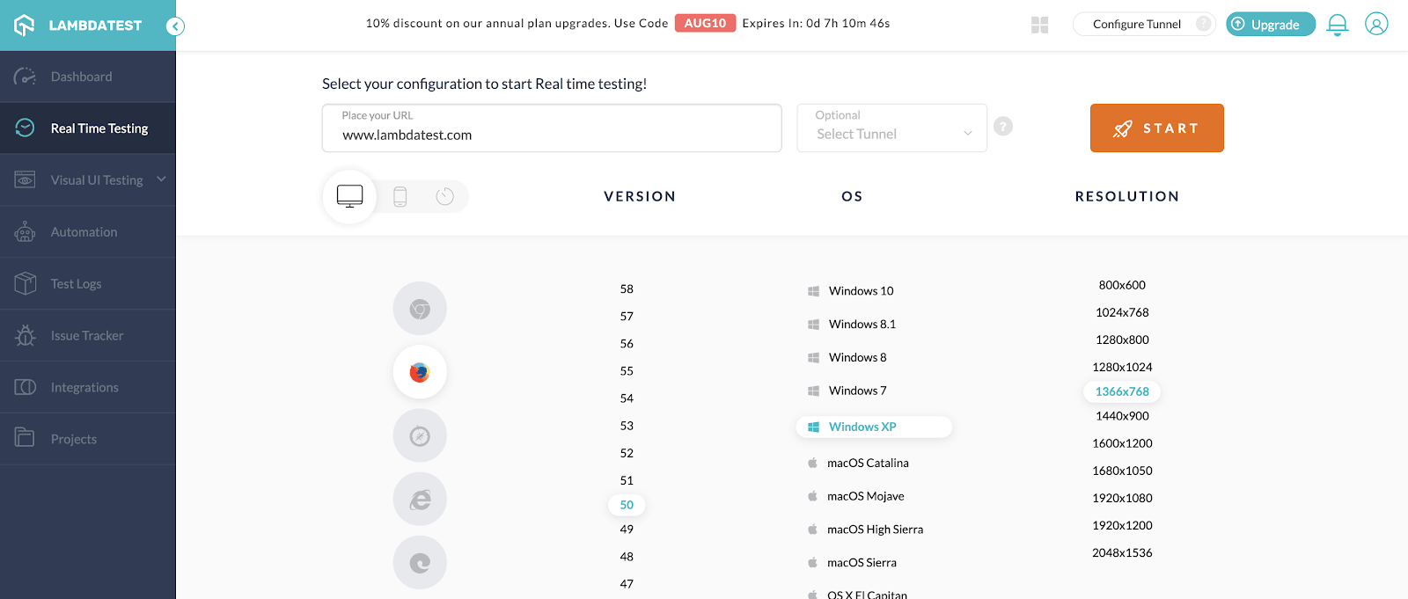Open Test Logs page
The width and height of the screenshot is (1408, 599).
pyautogui.click(x=88, y=284)
